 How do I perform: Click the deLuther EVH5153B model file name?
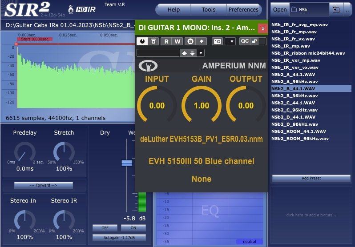(201, 139)
